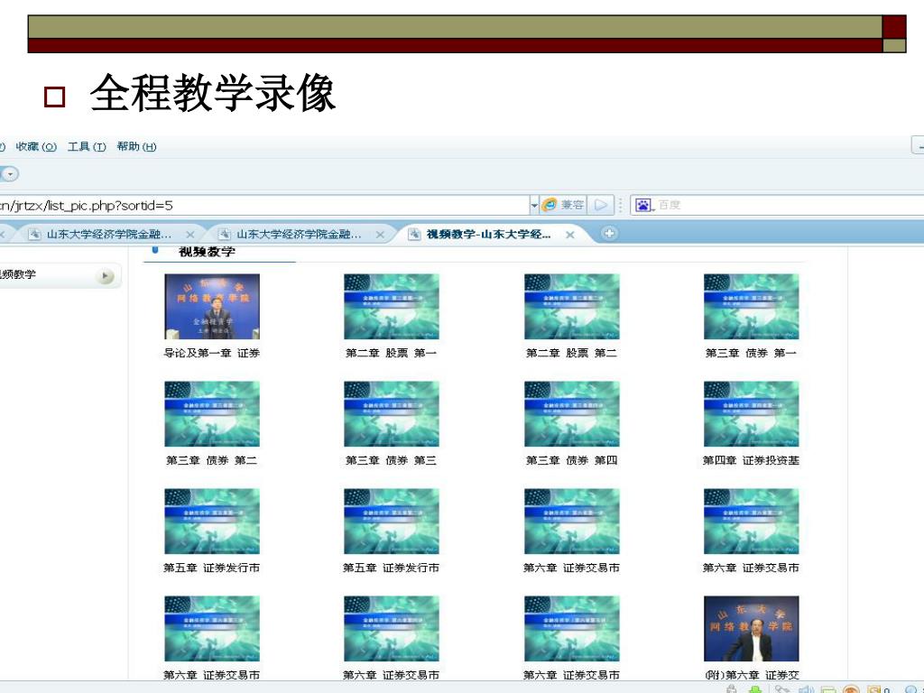This screenshot has width=924, height=693.
Task: Open a new tab with the plus button
Action: coord(609,234)
